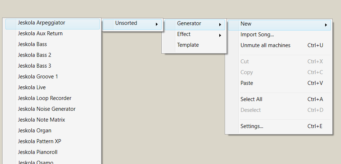Choose Jeskola Aux Return machine
341x164 pixels.
tap(40, 33)
